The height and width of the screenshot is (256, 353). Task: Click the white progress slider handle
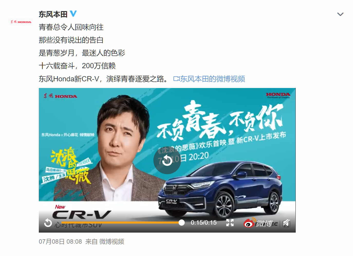181,223
